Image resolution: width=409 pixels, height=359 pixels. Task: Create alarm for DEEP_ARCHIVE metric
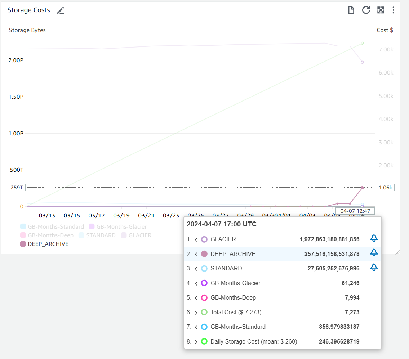point(374,253)
